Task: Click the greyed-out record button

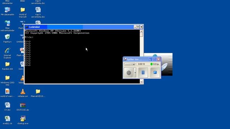Action: tap(129, 72)
